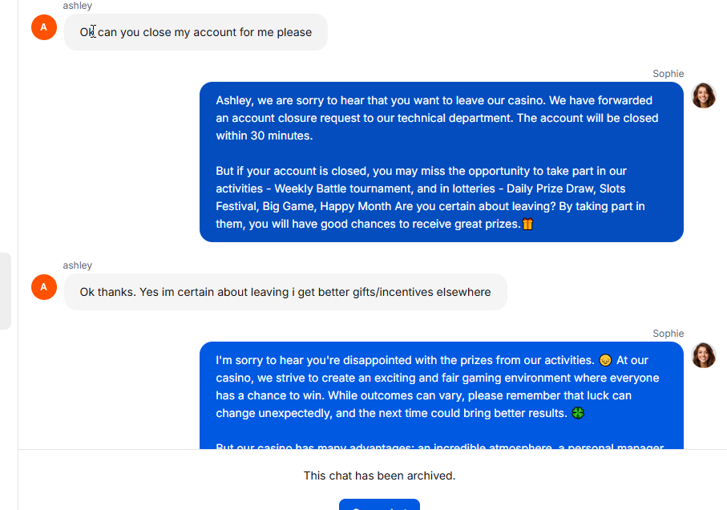Click the blue button below the archived chat notice

pyautogui.click(x=379, y=504)
